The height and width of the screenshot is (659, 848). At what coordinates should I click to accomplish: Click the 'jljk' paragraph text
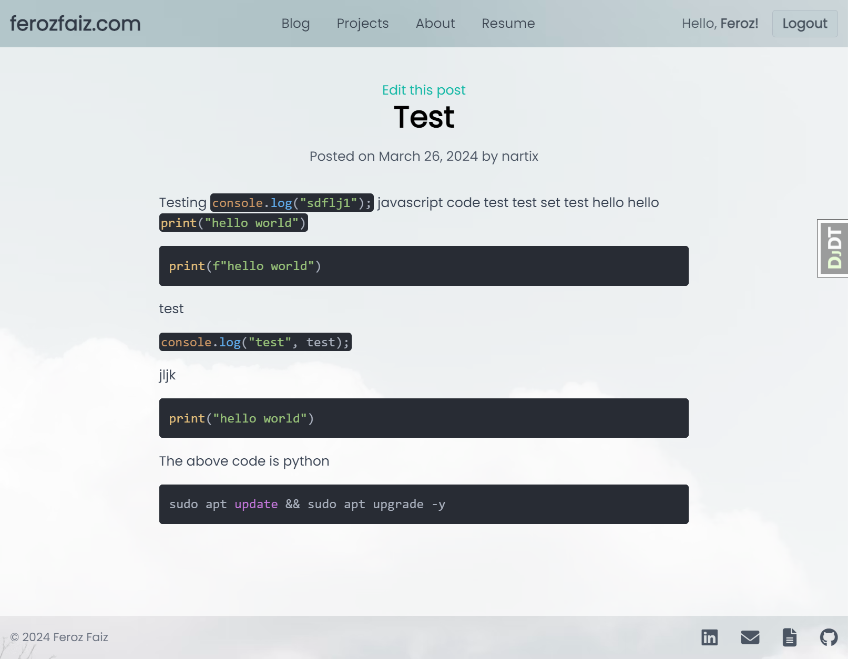pos(167,375)
